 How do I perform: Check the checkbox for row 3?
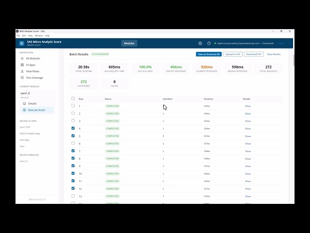pyautogui.click(x=73, y=121)
